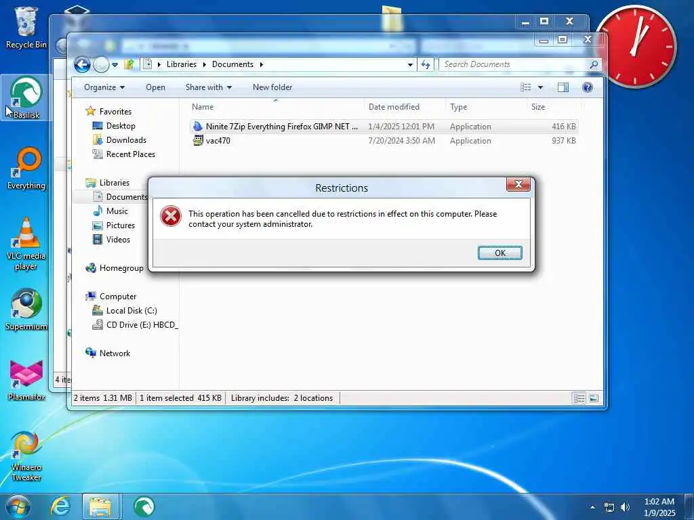Launch the Basilisk browser desktop shortcut
Viewport: 694px width, 520px height.
pyautogui.click(x=26, y=97)
